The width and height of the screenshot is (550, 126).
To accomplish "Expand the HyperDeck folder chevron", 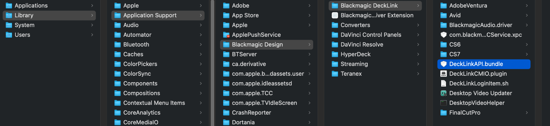I will [x=418, y=54].
